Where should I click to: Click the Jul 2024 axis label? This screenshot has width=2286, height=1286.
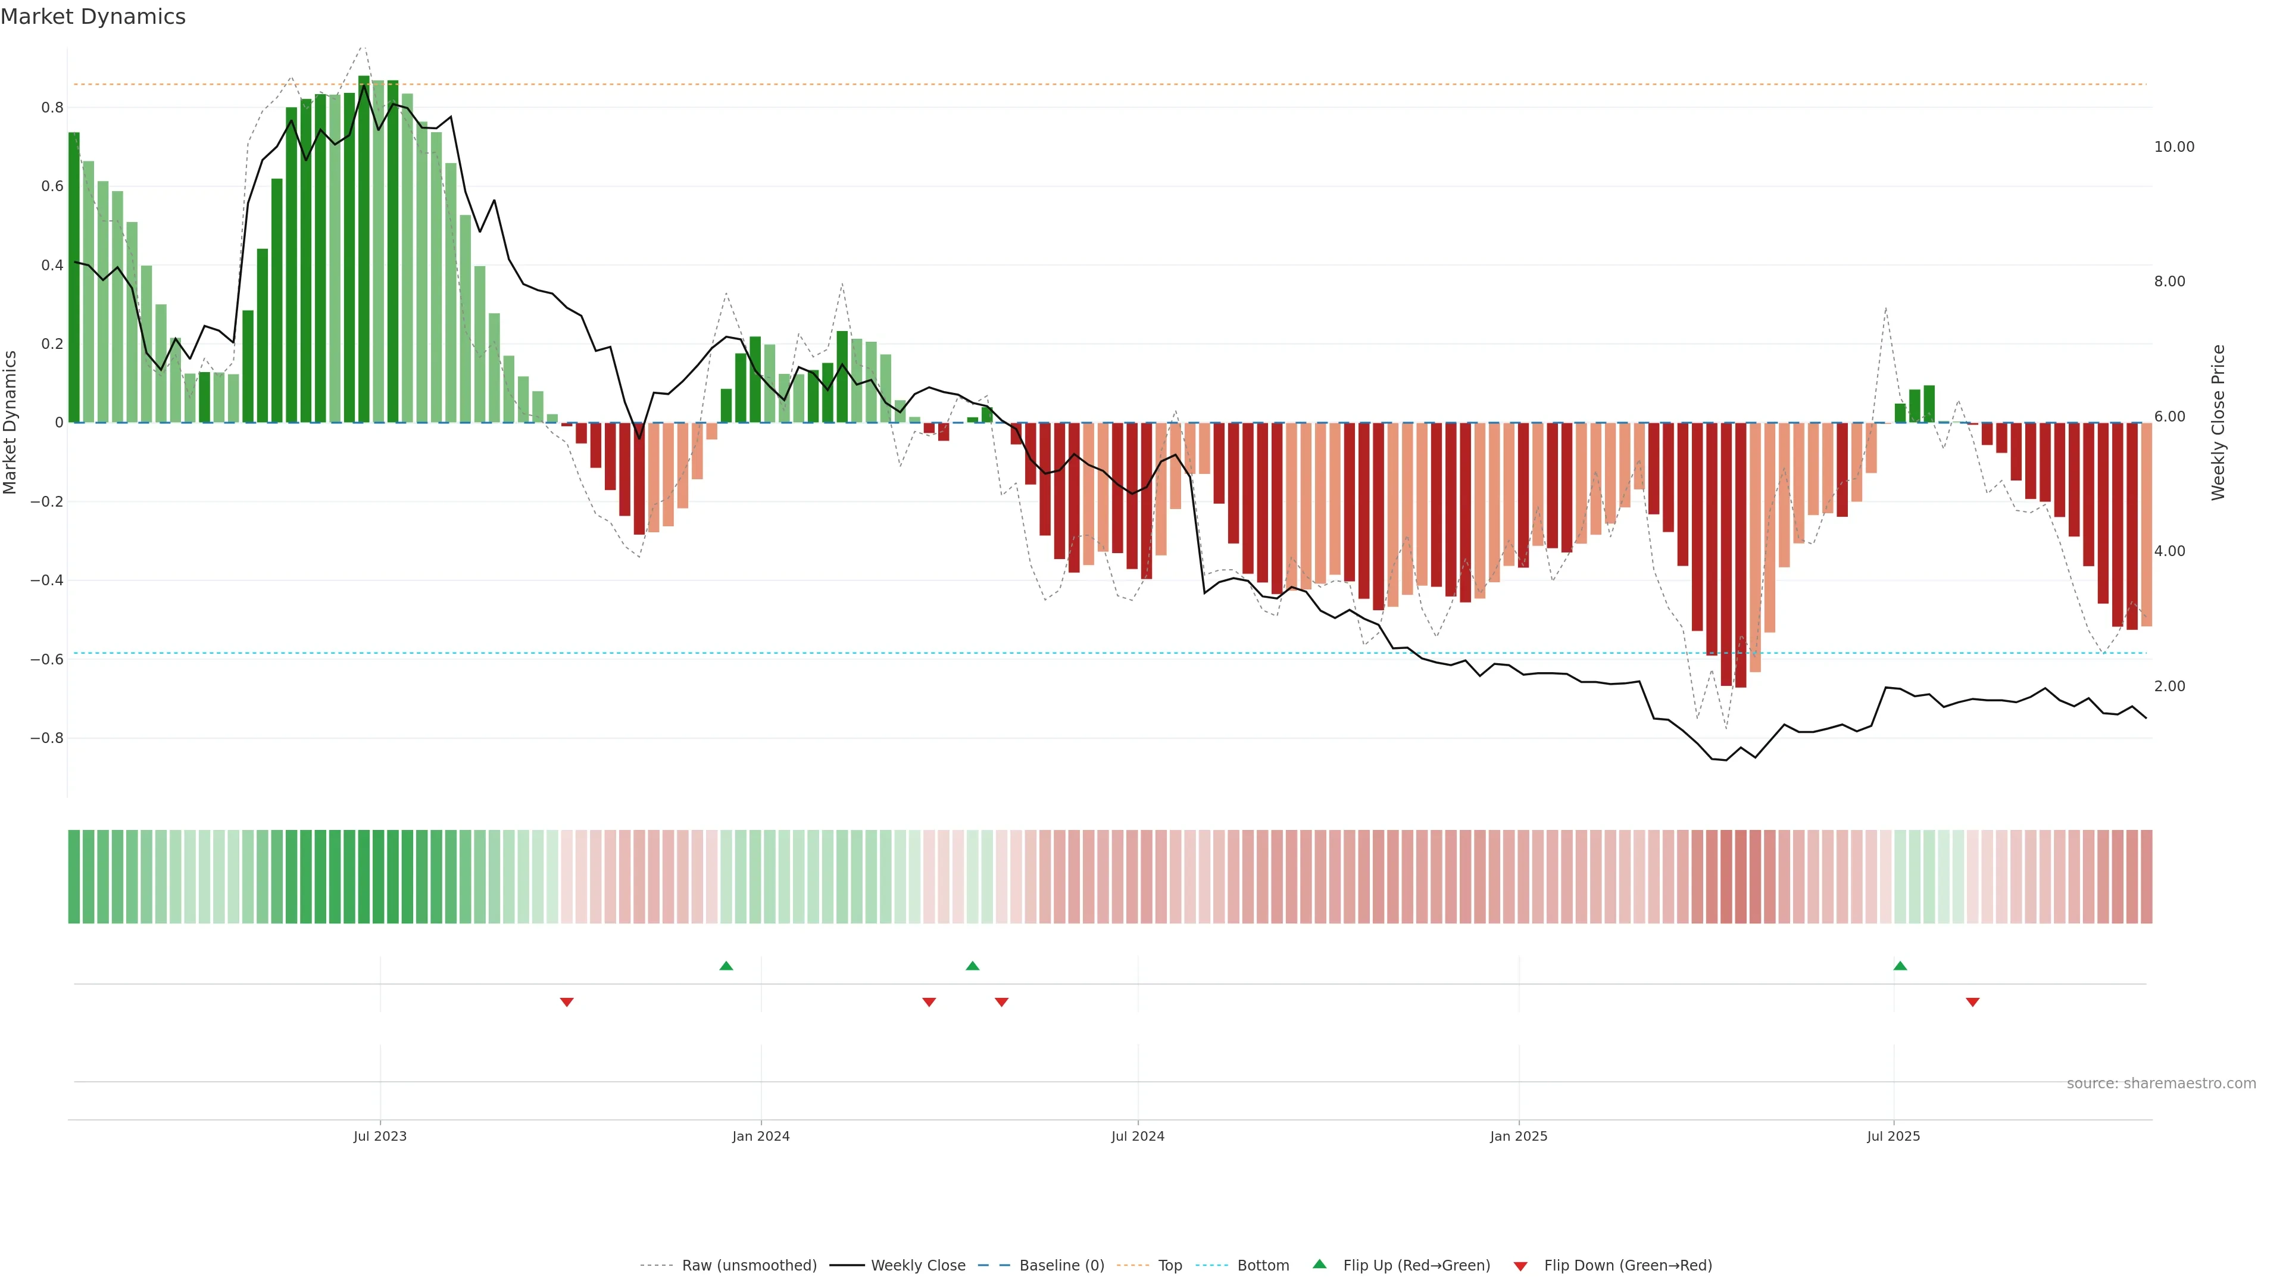tap(1138, 1136)
